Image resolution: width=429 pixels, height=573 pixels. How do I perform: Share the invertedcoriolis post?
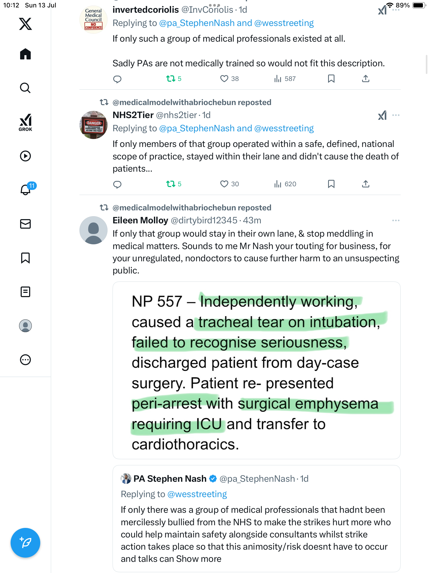coord(365,79)
